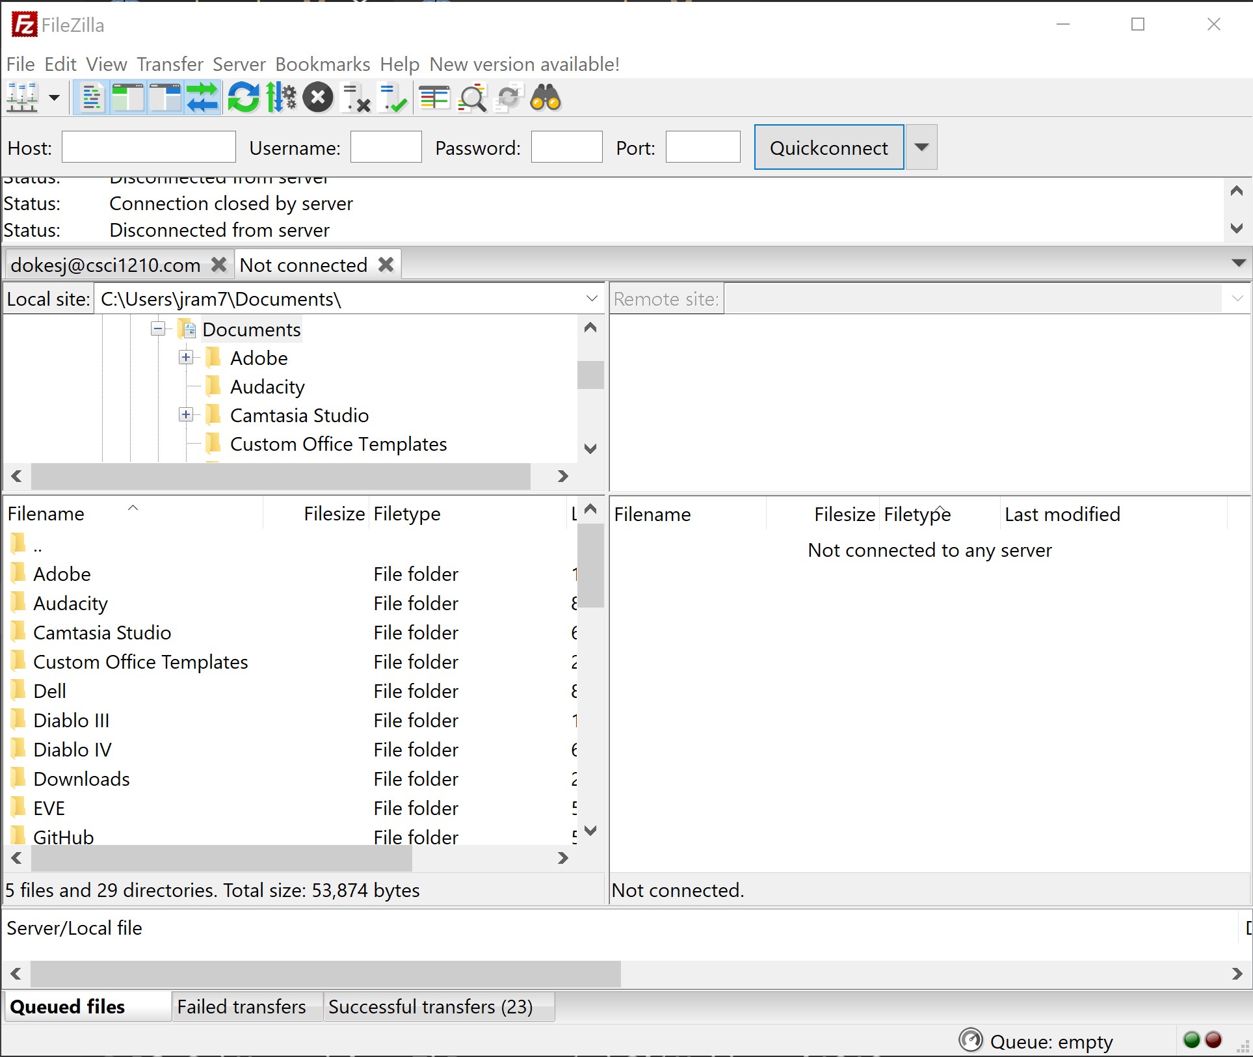The image size is (1253, 1057).
Task: Expand the Camtasia Studio folder tree item
Action: pyautogui.click(x=185, y=415)
